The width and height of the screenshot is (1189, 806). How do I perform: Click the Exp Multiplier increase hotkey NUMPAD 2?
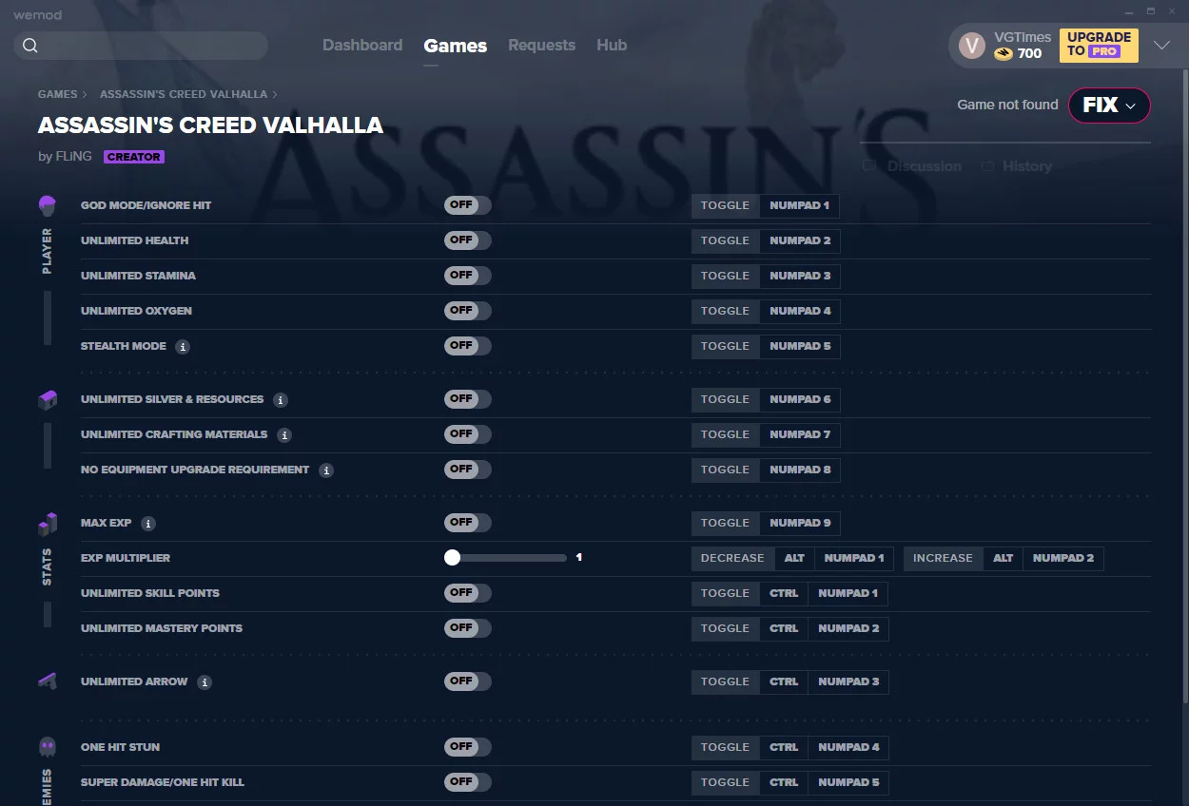point(1063,558)
